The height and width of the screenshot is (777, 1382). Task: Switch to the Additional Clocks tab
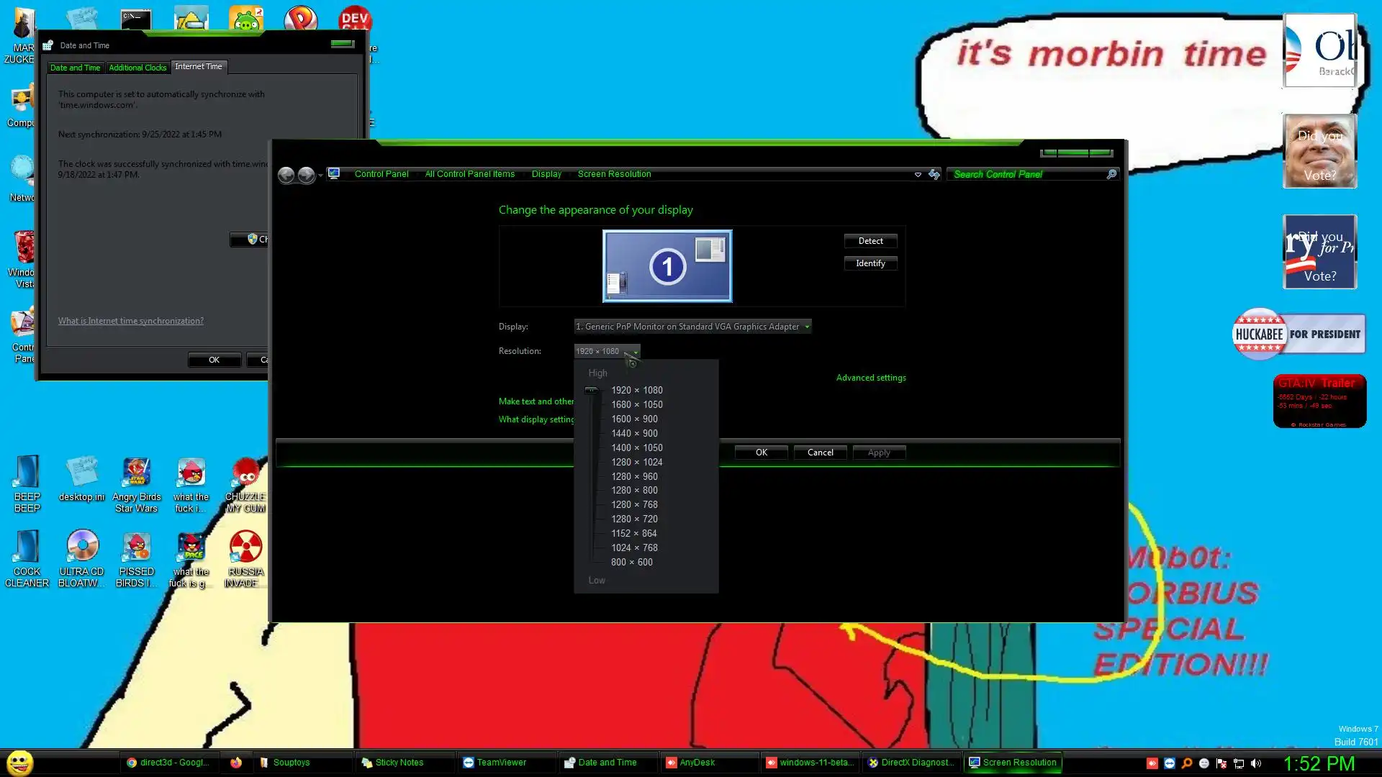pos(137,68)
